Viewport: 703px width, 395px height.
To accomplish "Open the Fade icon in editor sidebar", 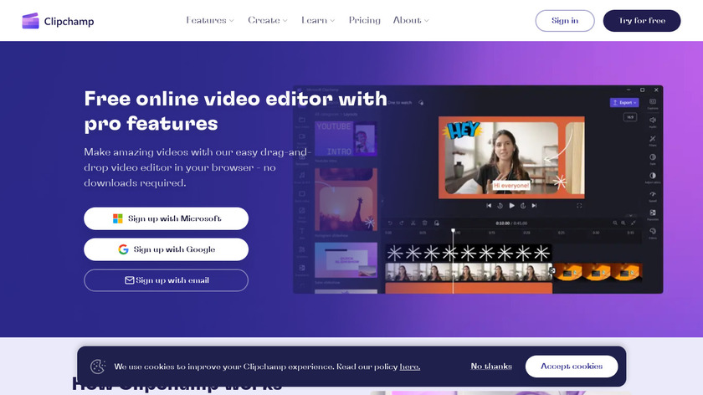I will [652, 157].
